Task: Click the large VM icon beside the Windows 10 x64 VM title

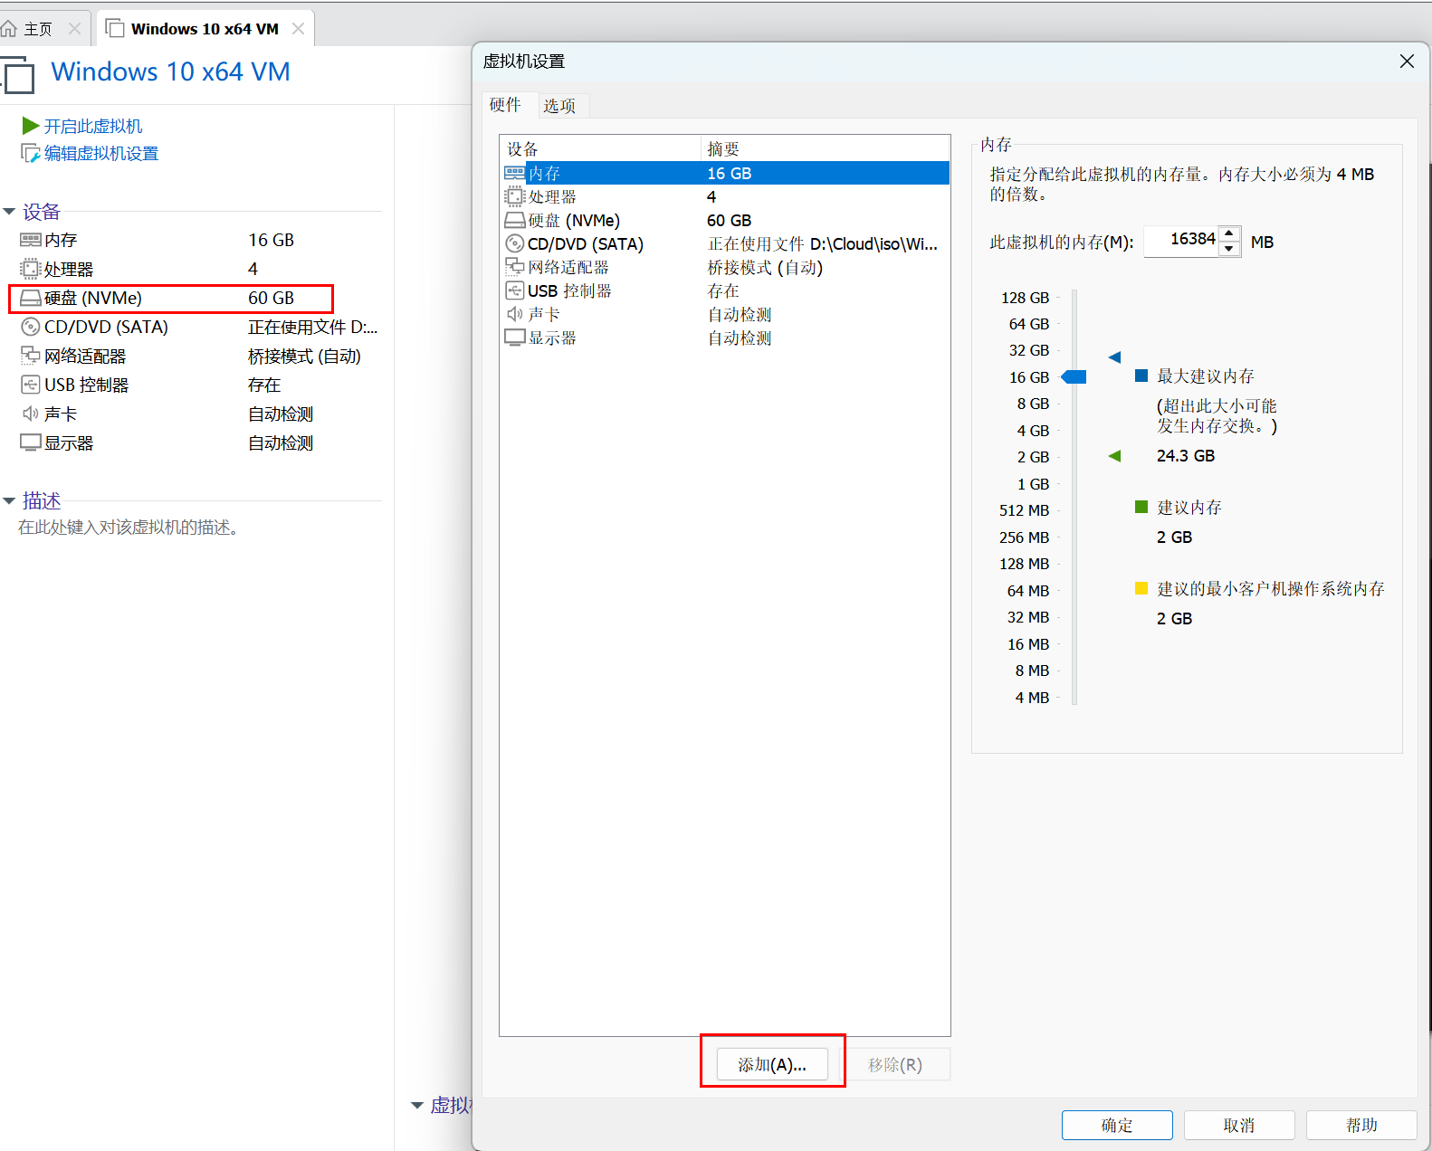Action: (x=17, y=74)
